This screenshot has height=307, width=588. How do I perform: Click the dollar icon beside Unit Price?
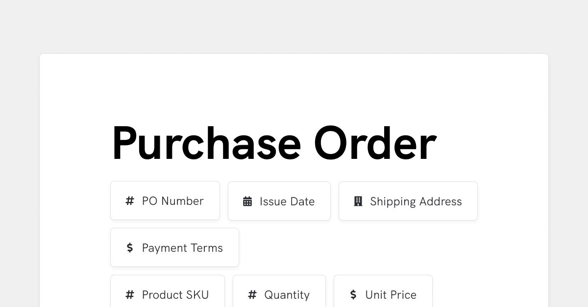click(x=353, y=295)
